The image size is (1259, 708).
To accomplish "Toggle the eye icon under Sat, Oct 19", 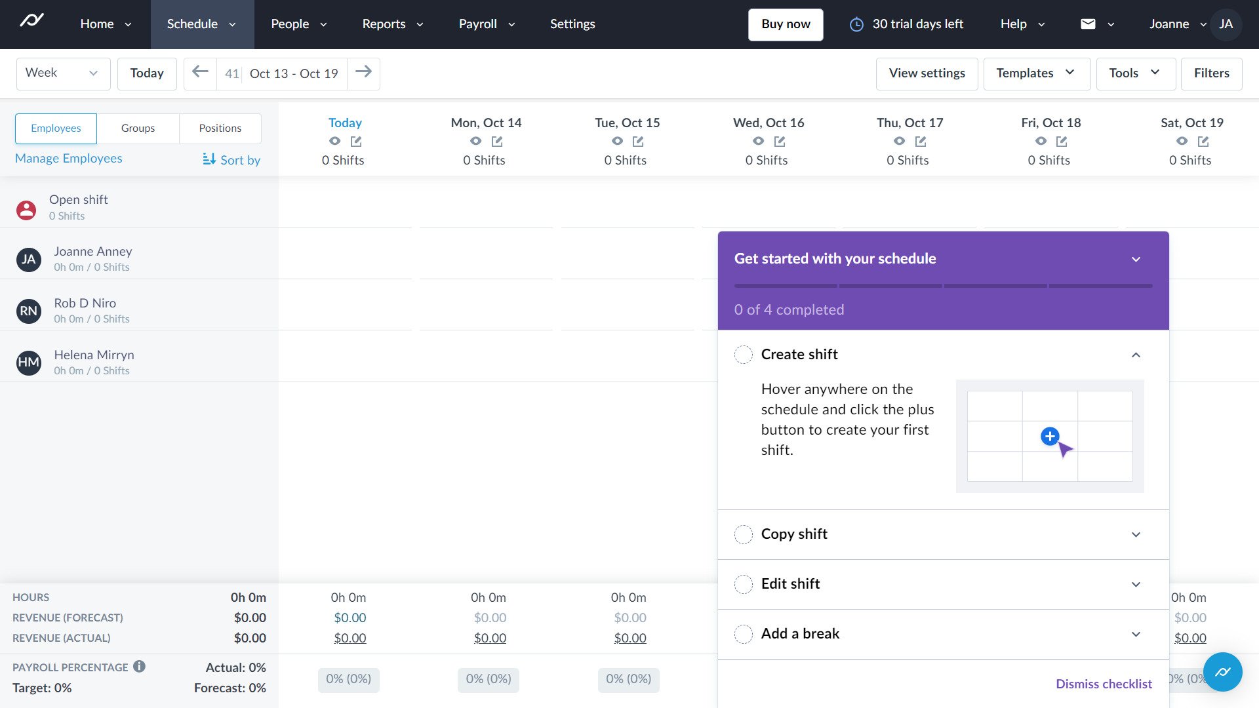I will pyautogui.click(x=1182, y=141).
